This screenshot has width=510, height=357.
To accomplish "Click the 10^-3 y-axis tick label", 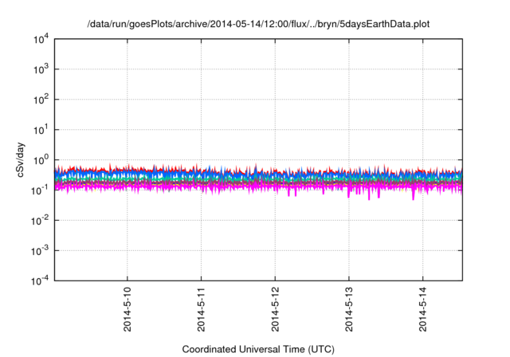I will 40,250.
